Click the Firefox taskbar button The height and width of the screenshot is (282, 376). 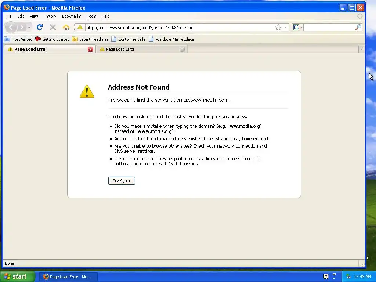coord(68,277)
